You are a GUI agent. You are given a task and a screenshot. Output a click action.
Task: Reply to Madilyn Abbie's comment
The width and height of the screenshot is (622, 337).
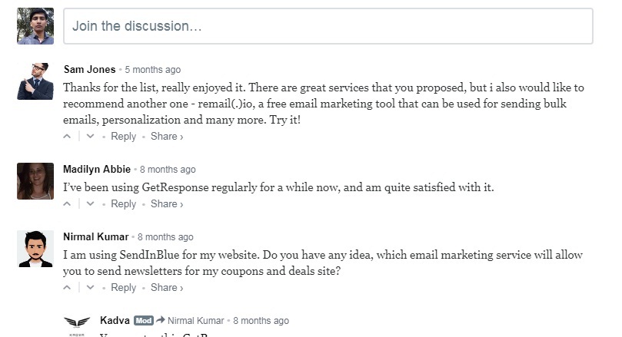click(x=123, y=204)
